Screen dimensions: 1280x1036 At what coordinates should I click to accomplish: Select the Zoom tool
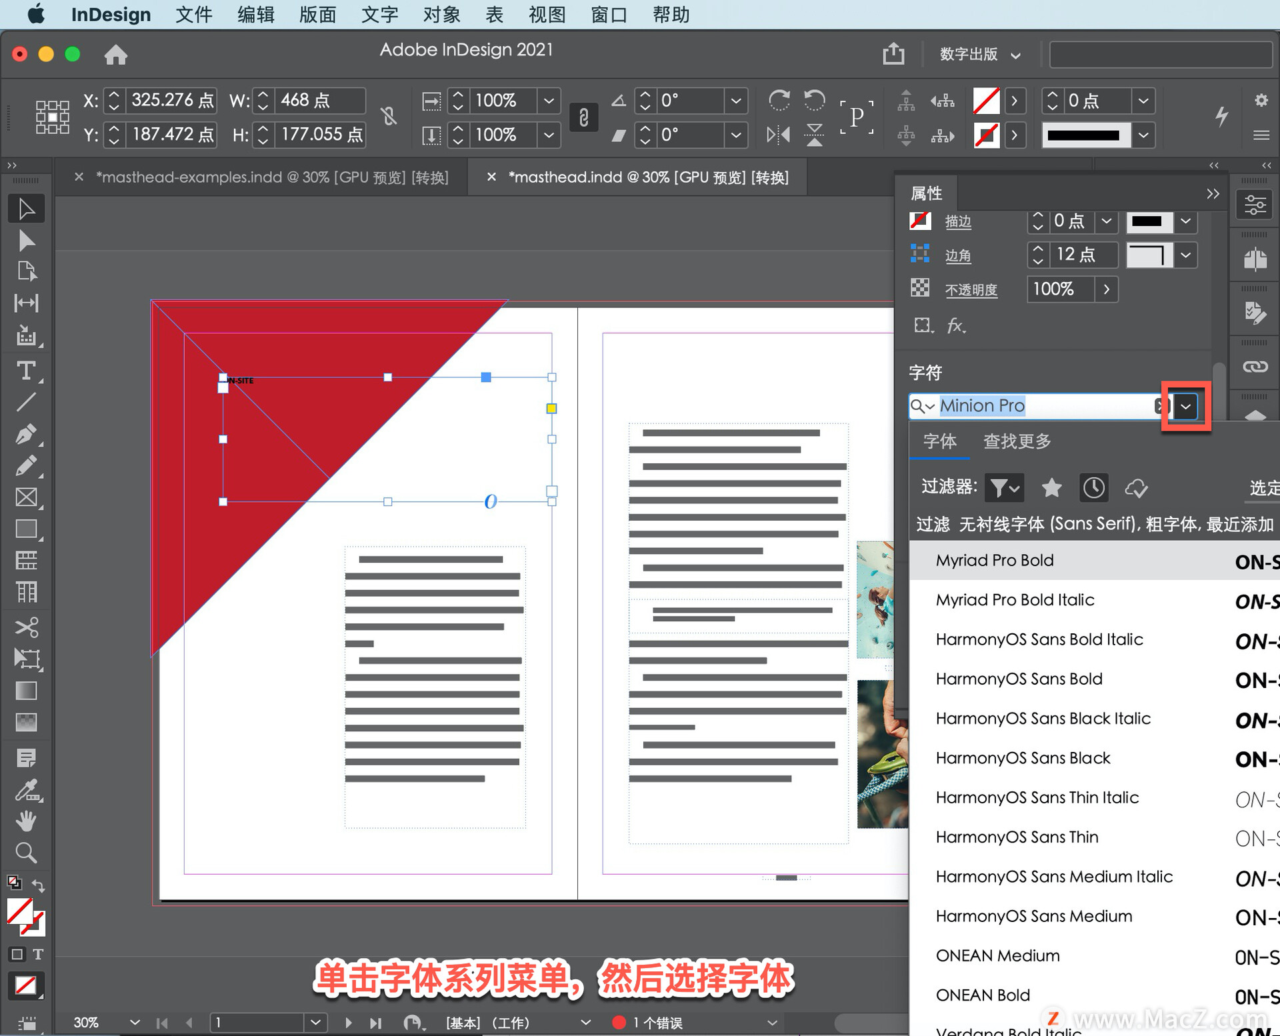click(x=27, y=853)
